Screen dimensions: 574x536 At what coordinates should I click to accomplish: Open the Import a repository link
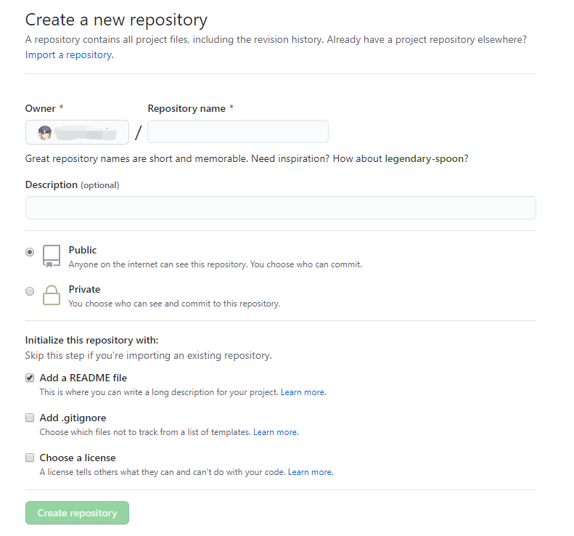[x=70, y=55]
